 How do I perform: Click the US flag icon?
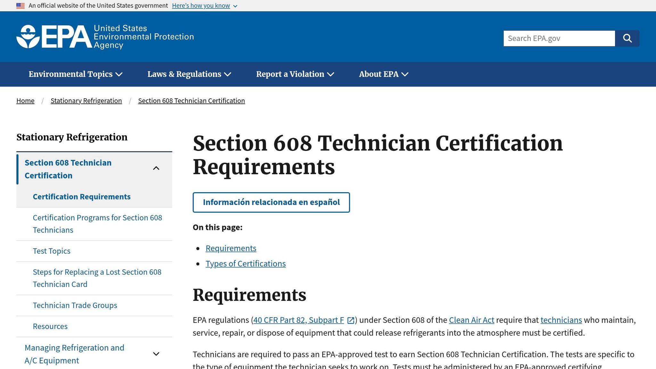[x=20, y=6]
